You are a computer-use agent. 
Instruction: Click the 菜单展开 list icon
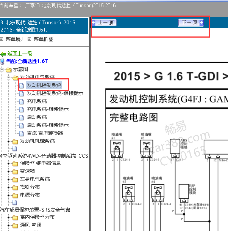2,39
